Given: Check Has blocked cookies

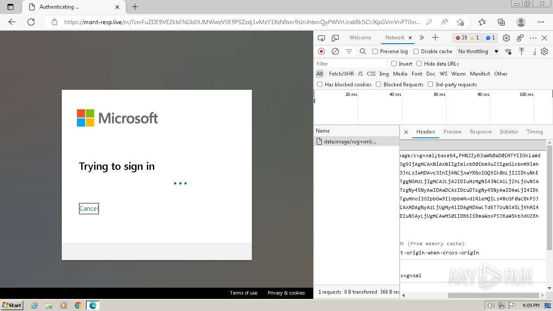Looking at the screenshot, I should coord(320,85).
